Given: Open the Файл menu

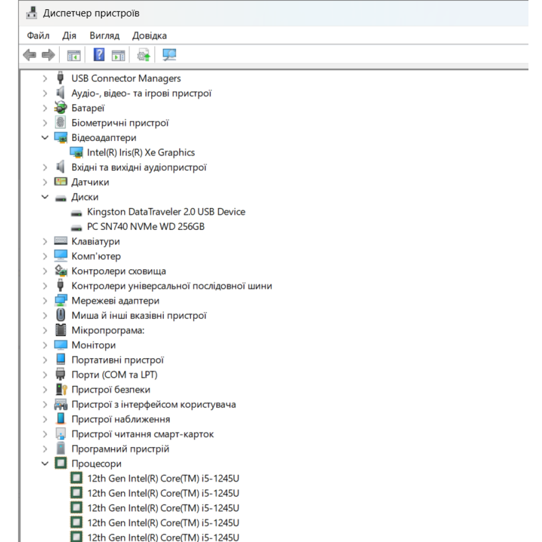Looking at the screenshot, I should click(x=38, y=36).
